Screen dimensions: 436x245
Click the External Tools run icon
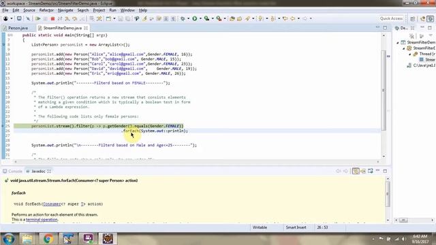click(x=219, y=18)
